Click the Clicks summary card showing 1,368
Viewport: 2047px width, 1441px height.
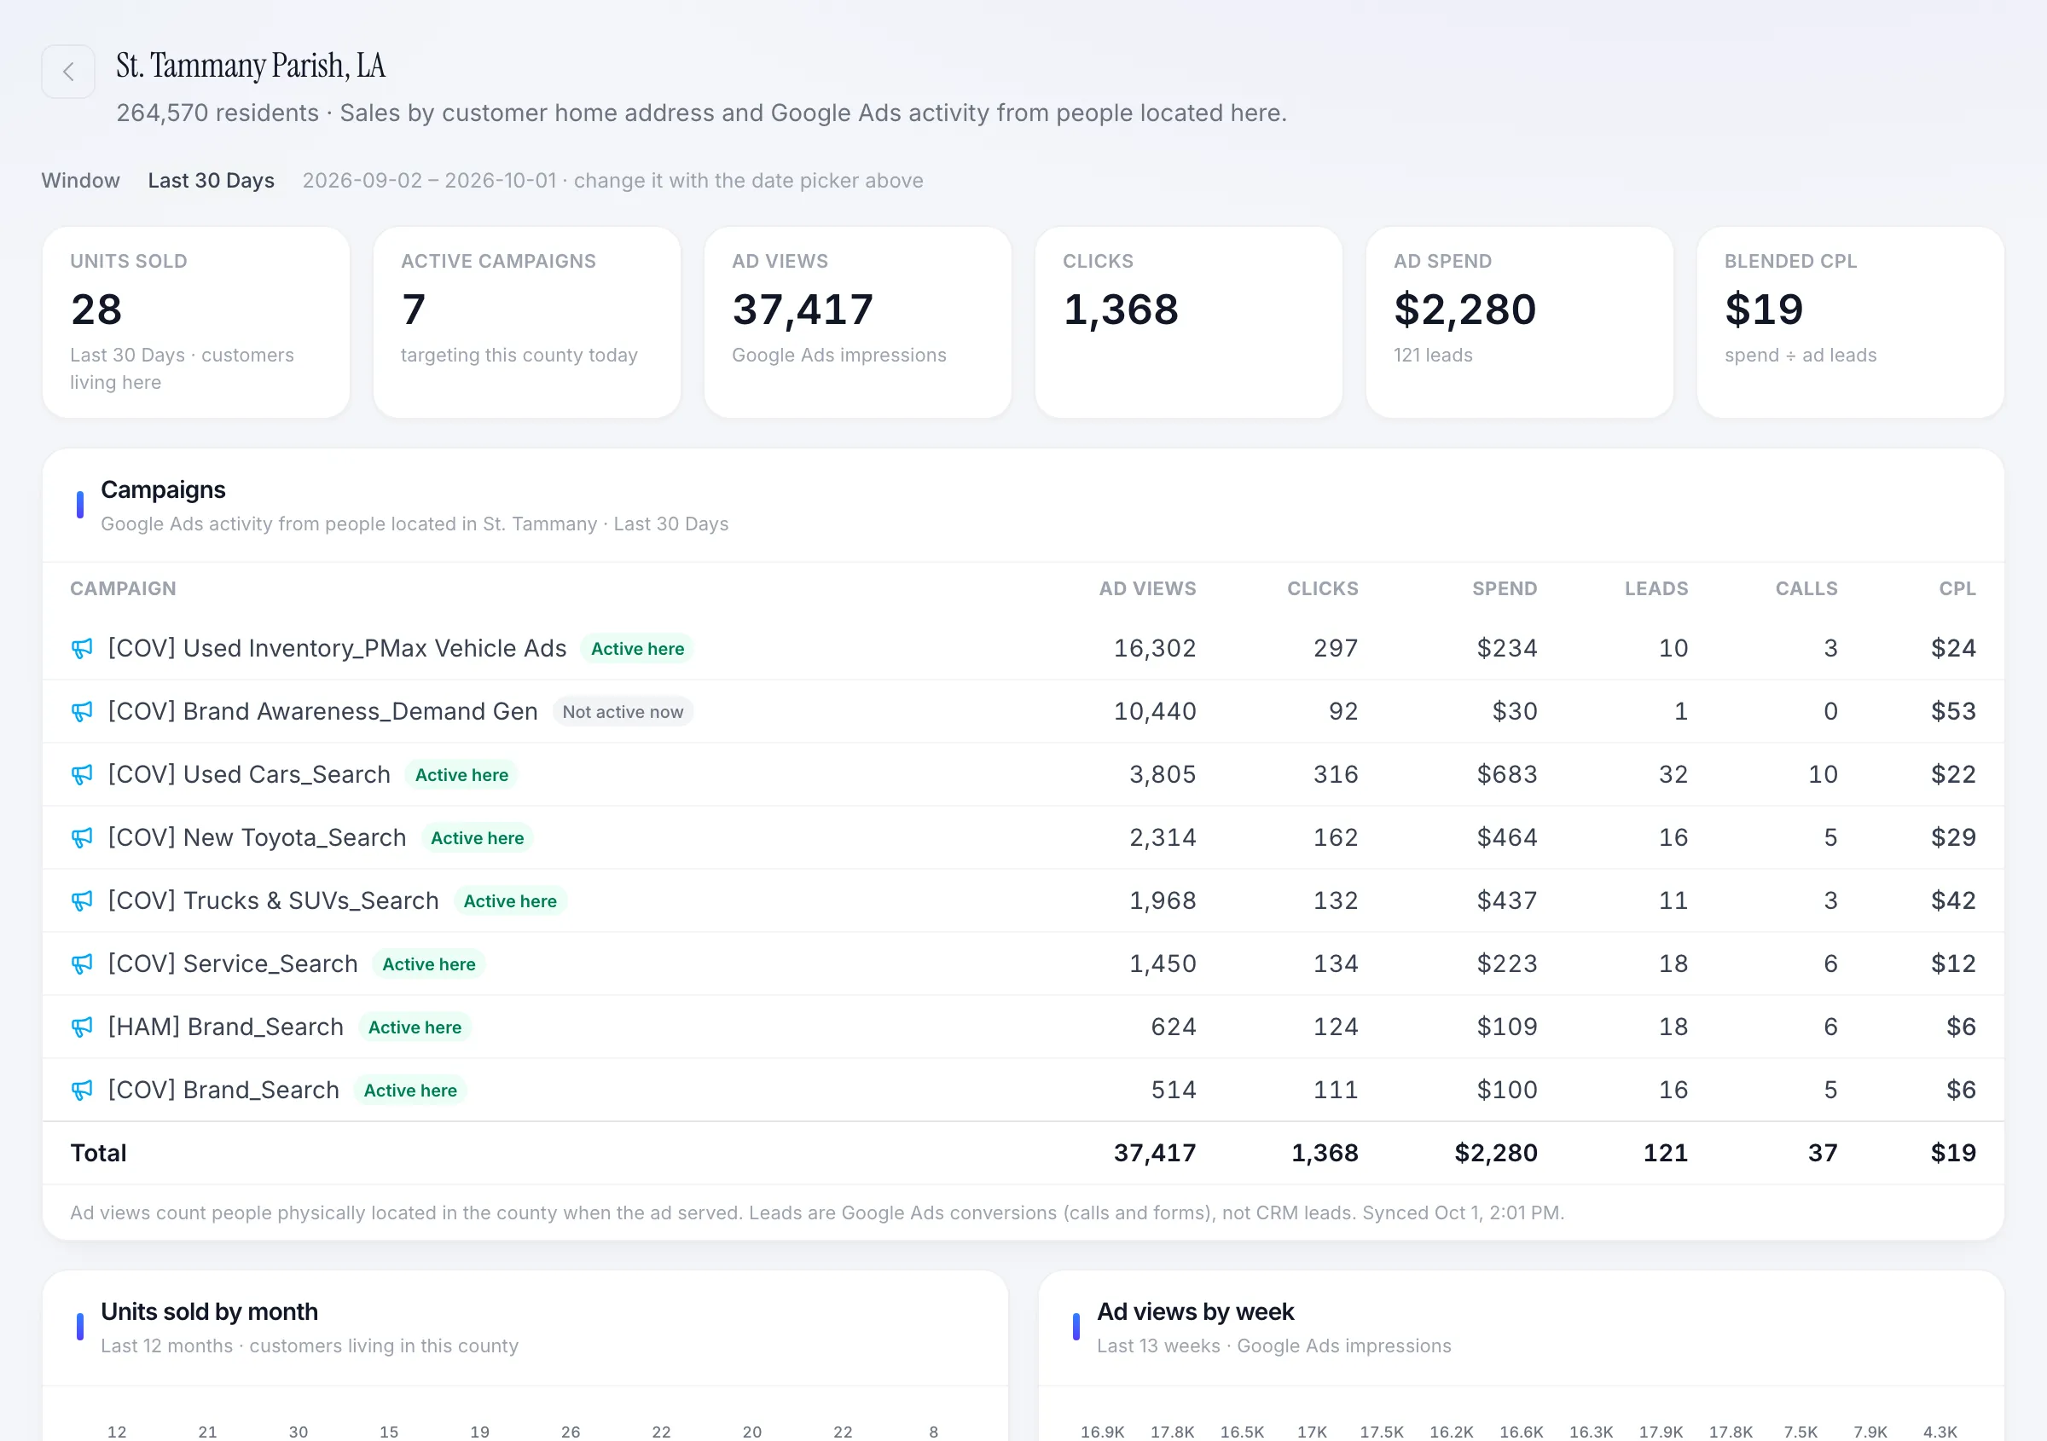click(1188, 322)
